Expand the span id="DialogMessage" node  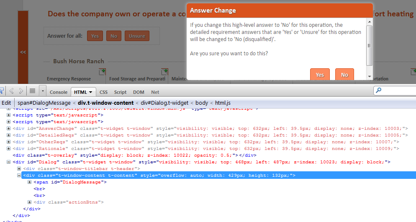(x=29, y=182)
